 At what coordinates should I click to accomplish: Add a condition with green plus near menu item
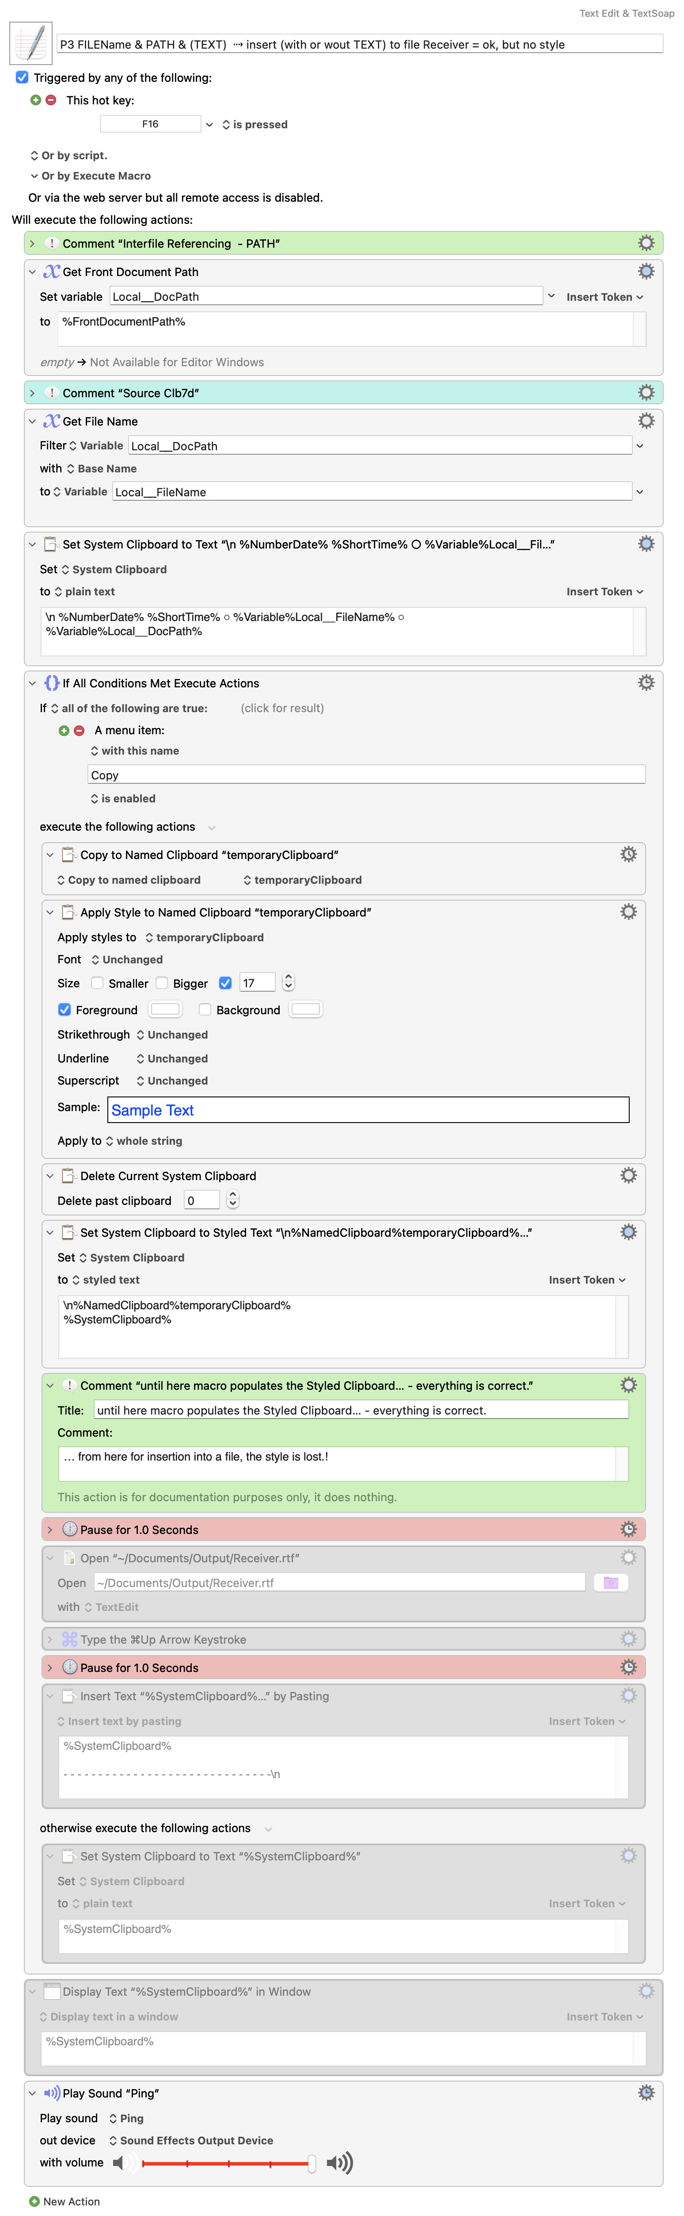pos(64,730)
